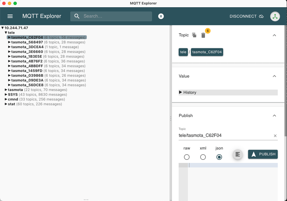Click the publish topic input field
Image resolution: width=287 pixels, height=201 pixels.
(225, 135)
